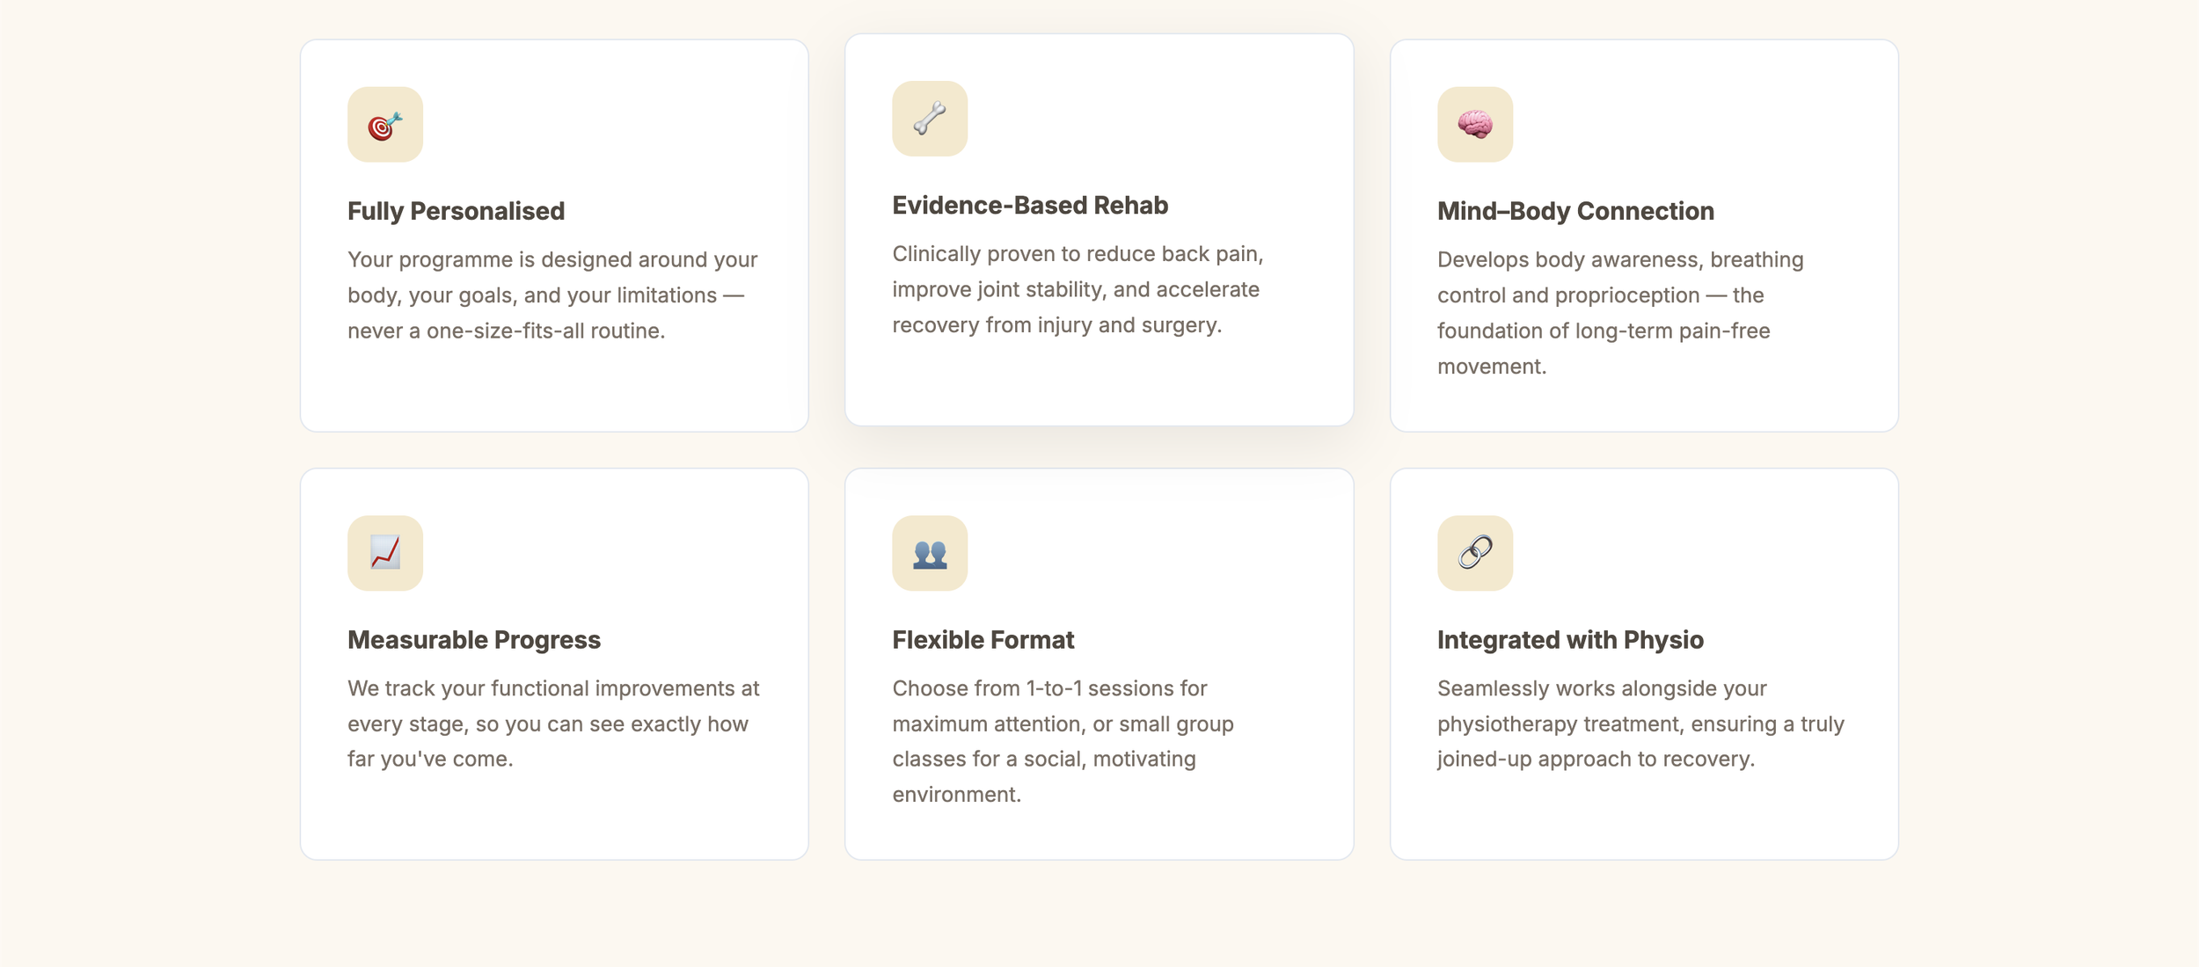Click the functional improvements tracking paragraph
The height and width of the screenshot is (967, 2199).
[553, 723]
